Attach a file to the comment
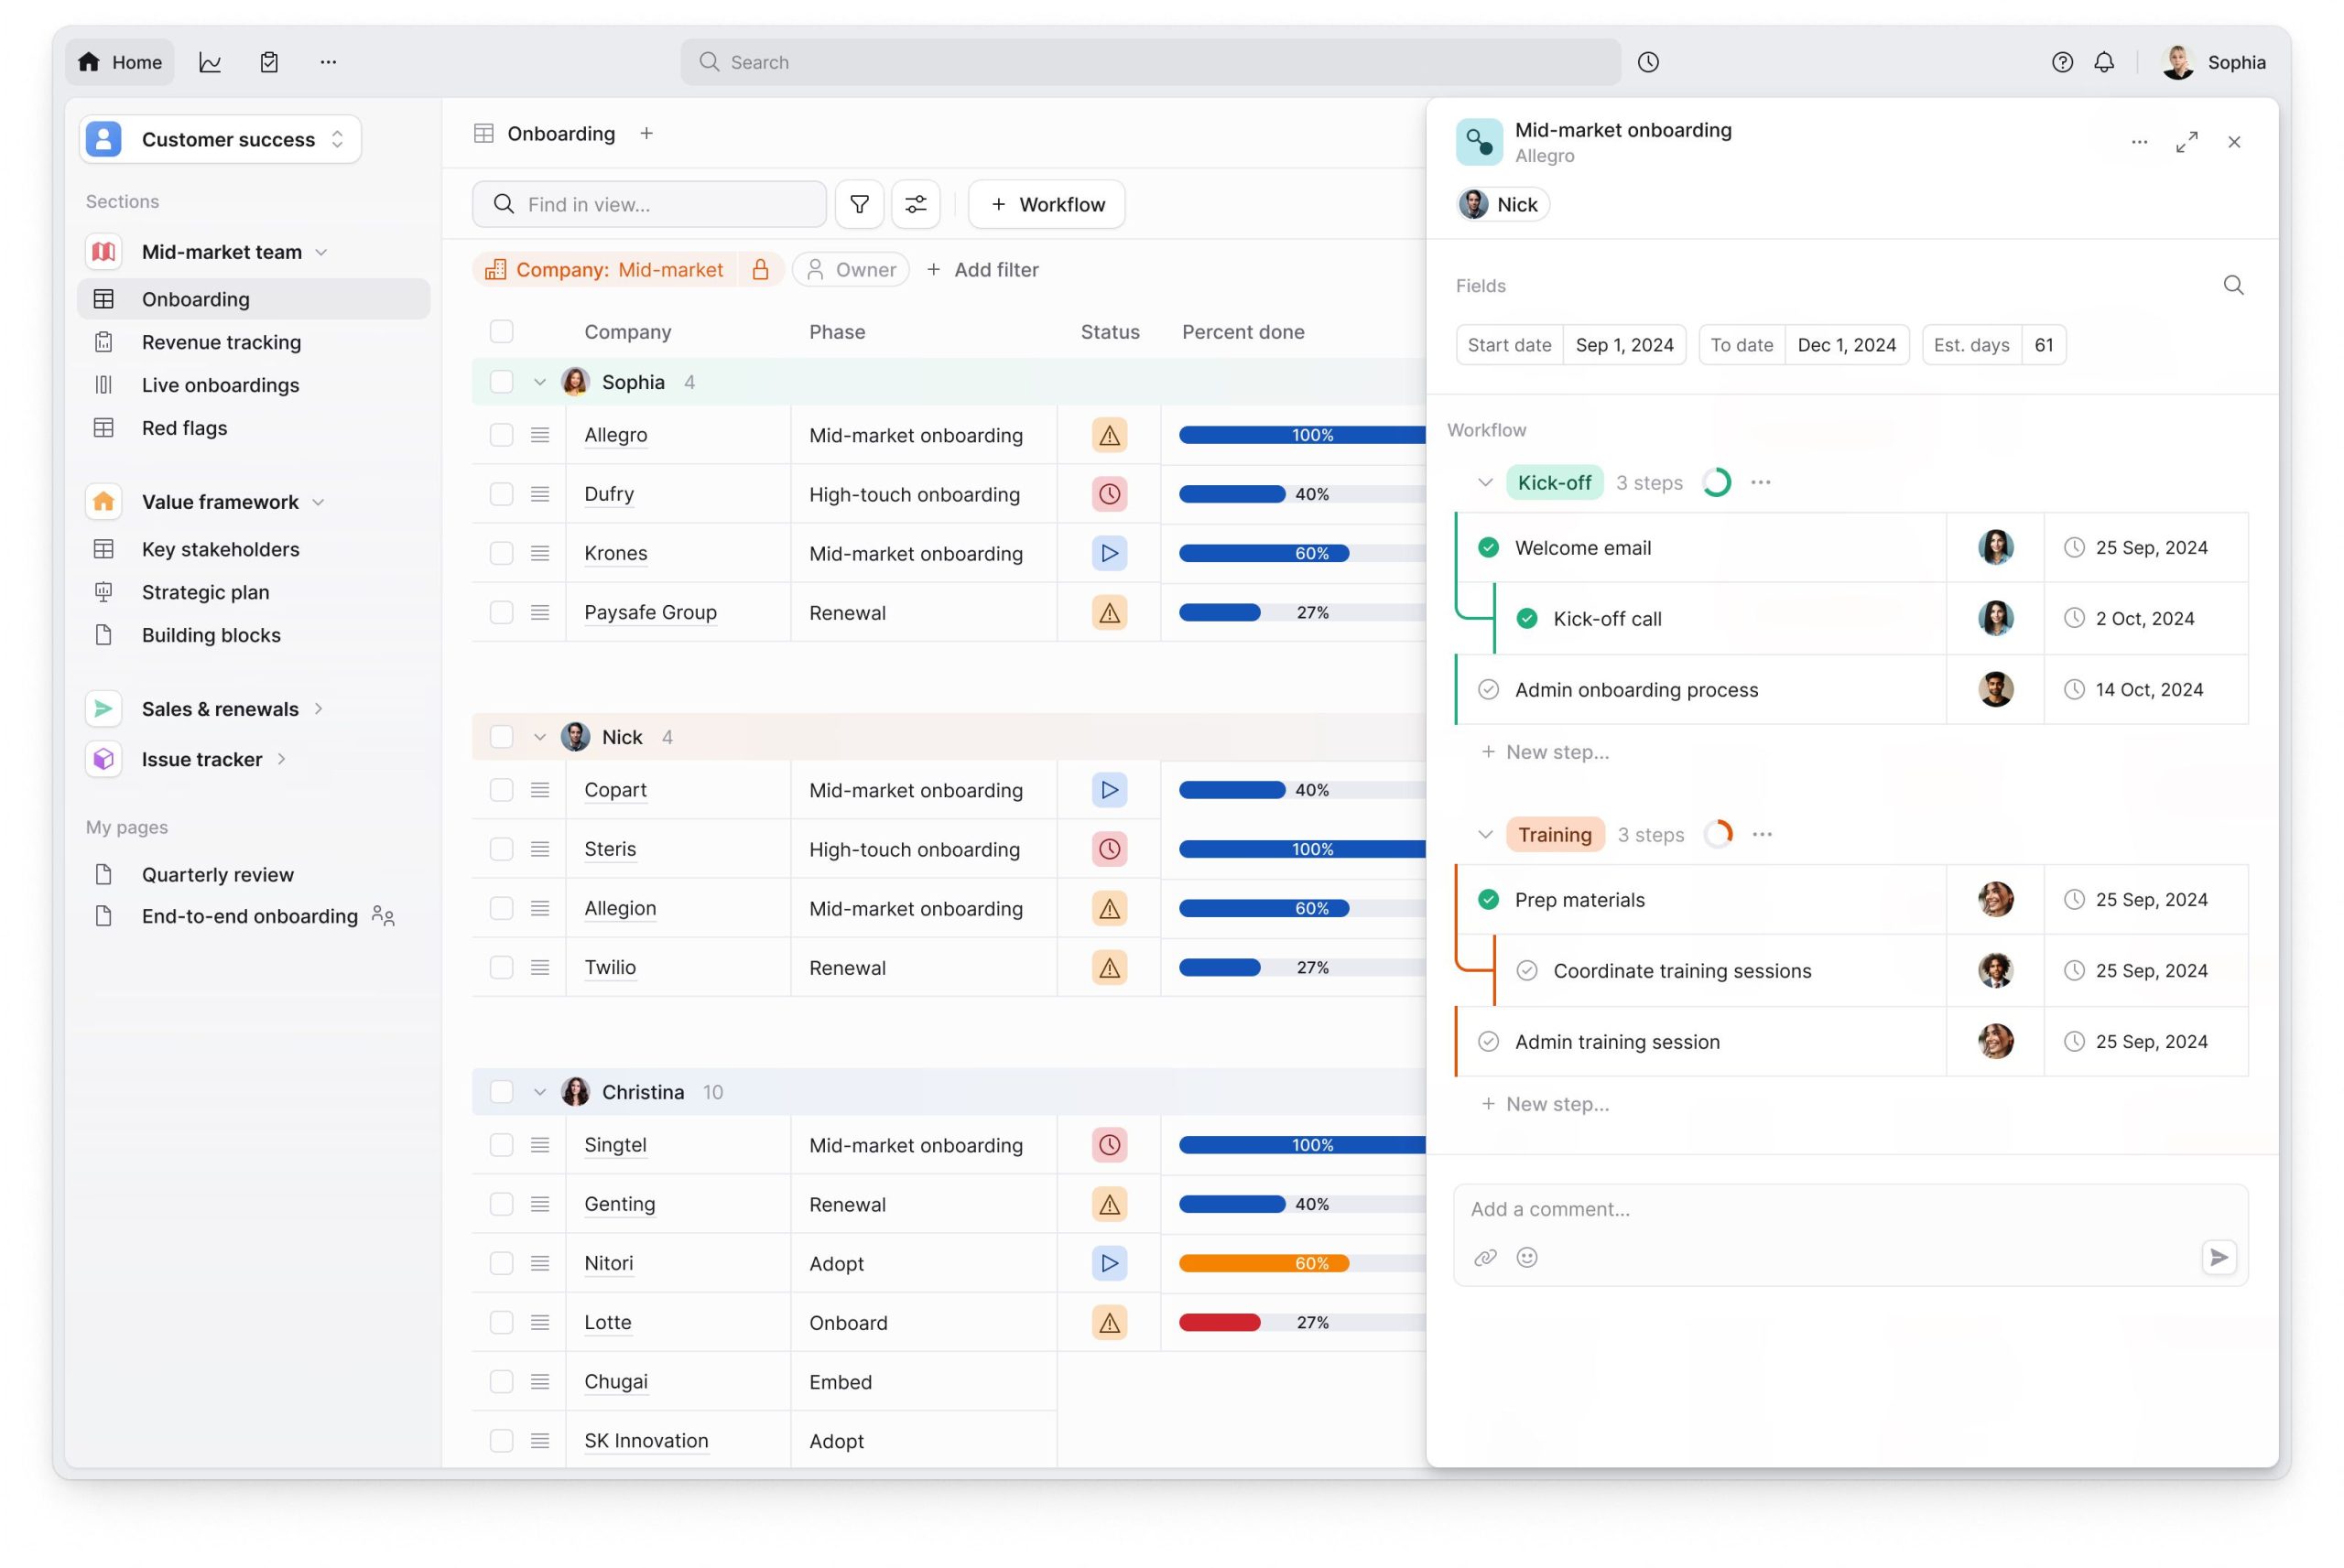 1486,1257
